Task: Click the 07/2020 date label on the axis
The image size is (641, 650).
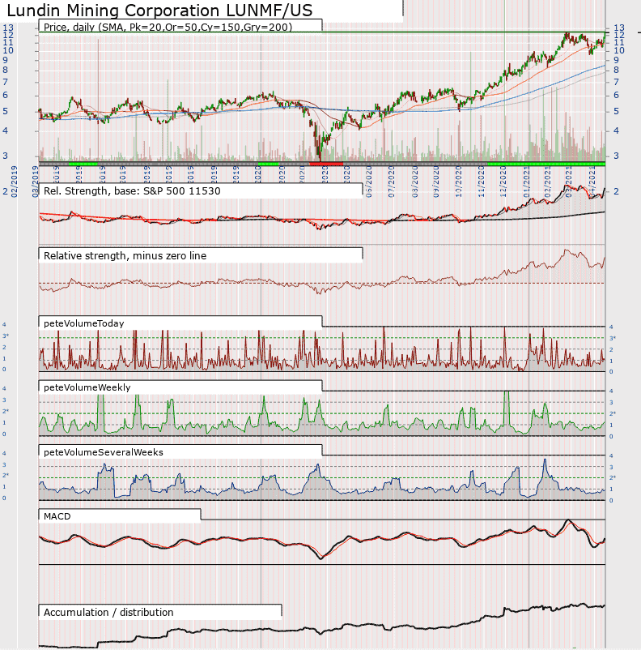Action: point(391,182)
